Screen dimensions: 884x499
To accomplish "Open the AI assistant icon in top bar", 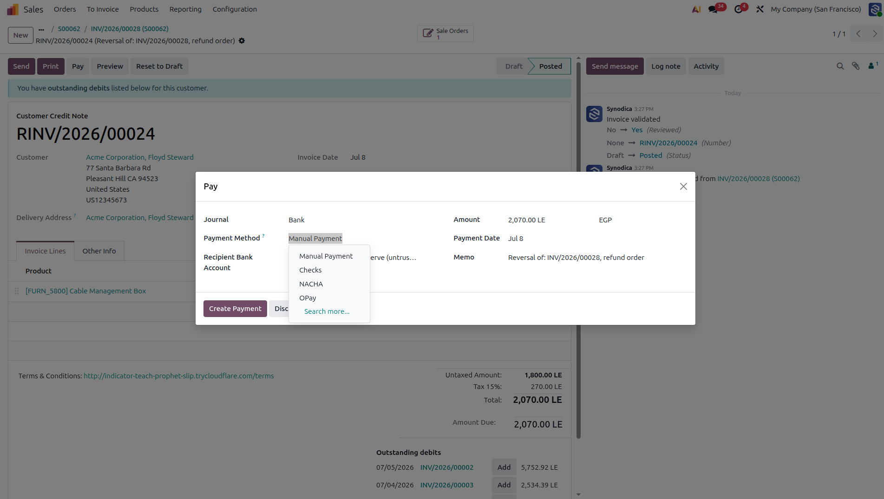I will click(x=696, y=9).
